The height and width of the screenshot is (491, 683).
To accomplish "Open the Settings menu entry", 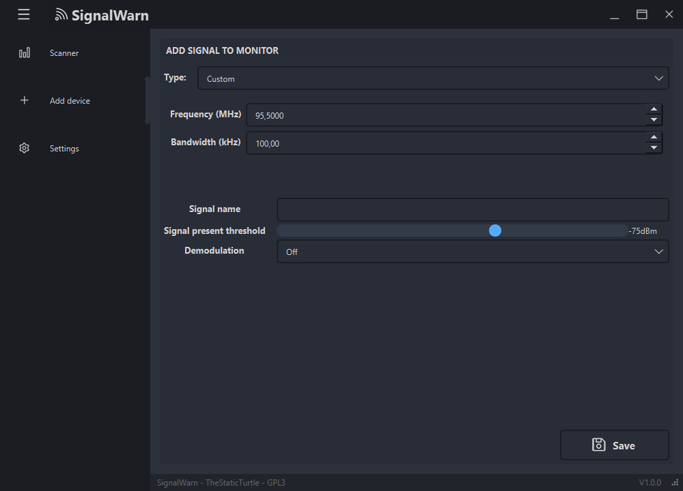I will coord(64,148).
